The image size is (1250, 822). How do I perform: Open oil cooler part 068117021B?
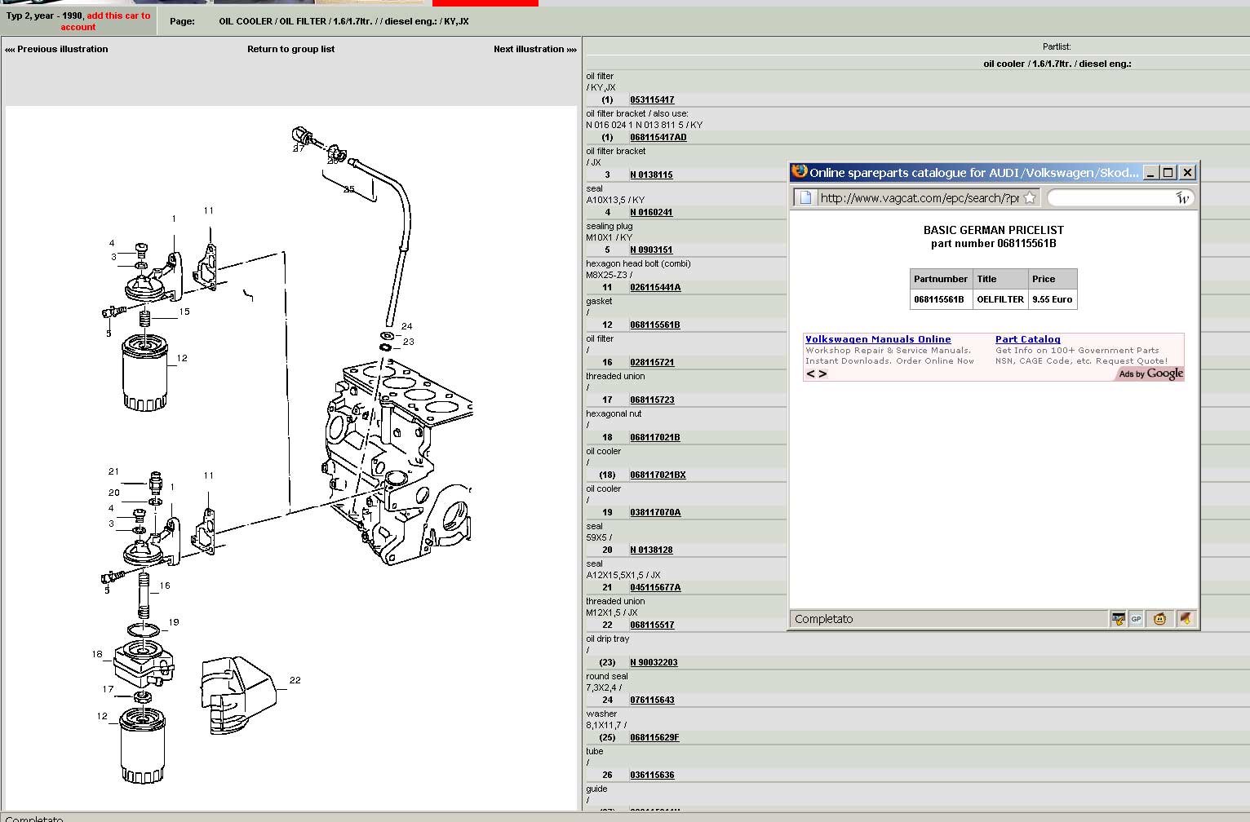pos(655,437)
